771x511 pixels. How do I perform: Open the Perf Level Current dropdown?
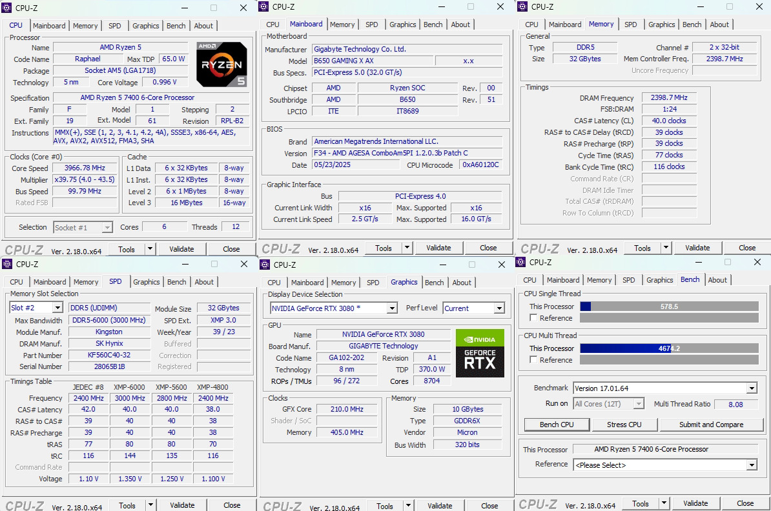coord(500,308)
